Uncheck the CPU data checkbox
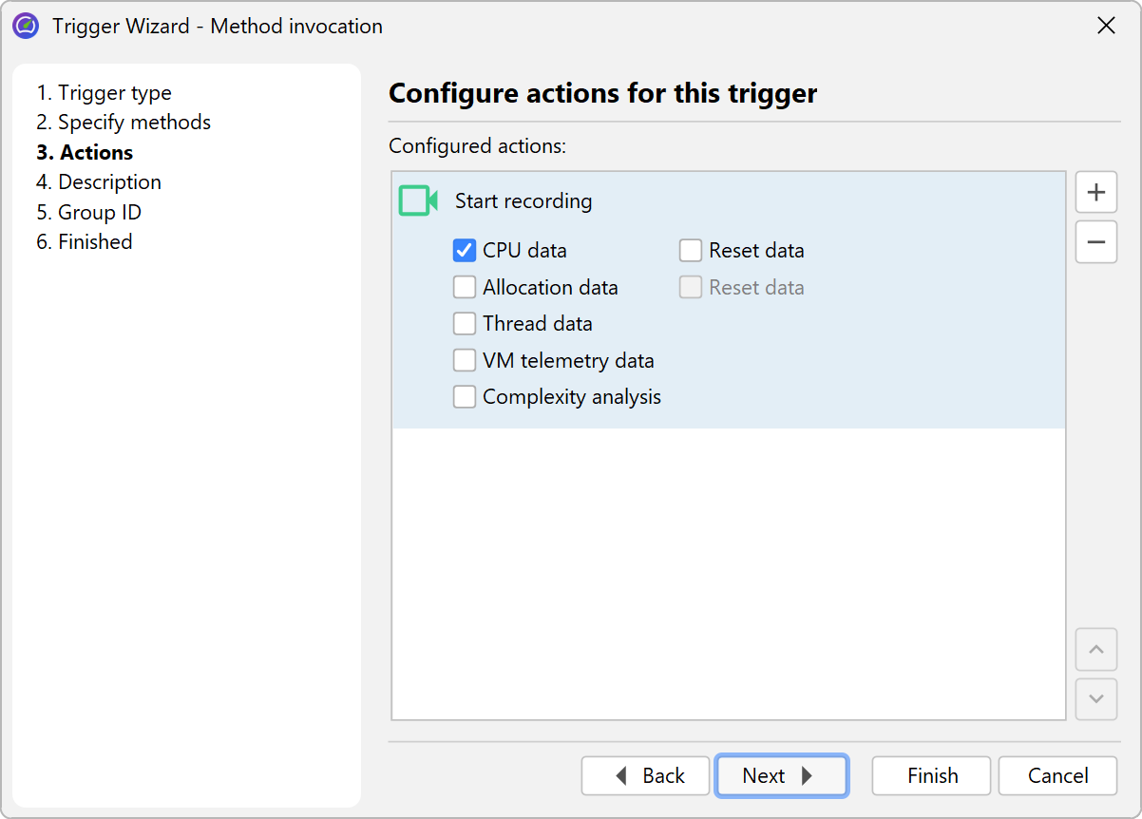This screenshot has width=1142, height=819. point(465,251)
